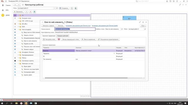
Task: Expand the OCR folder
Action: pyautogui.click(x=18, y=27)
